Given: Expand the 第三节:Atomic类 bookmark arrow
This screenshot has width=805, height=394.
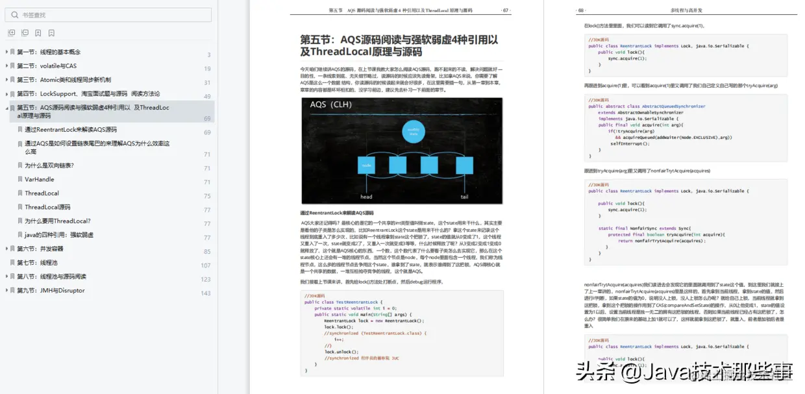Looking at the screenshot, I should tap(6, 80).
